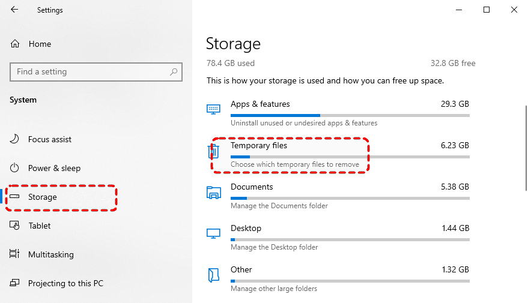Viewport: 528px width, 303px height.
Task: Click the Home icon in sidebar
Action: point(16,44)
